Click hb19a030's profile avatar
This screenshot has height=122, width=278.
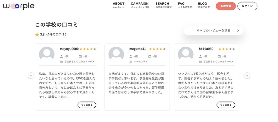pyautogui.click(x=185, y=54)
